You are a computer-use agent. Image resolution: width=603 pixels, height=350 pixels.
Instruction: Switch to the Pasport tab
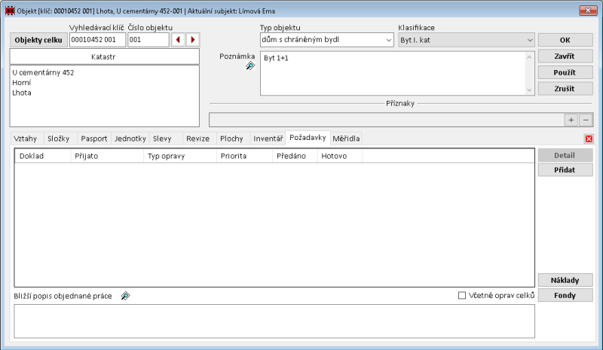tap(93, 138)
